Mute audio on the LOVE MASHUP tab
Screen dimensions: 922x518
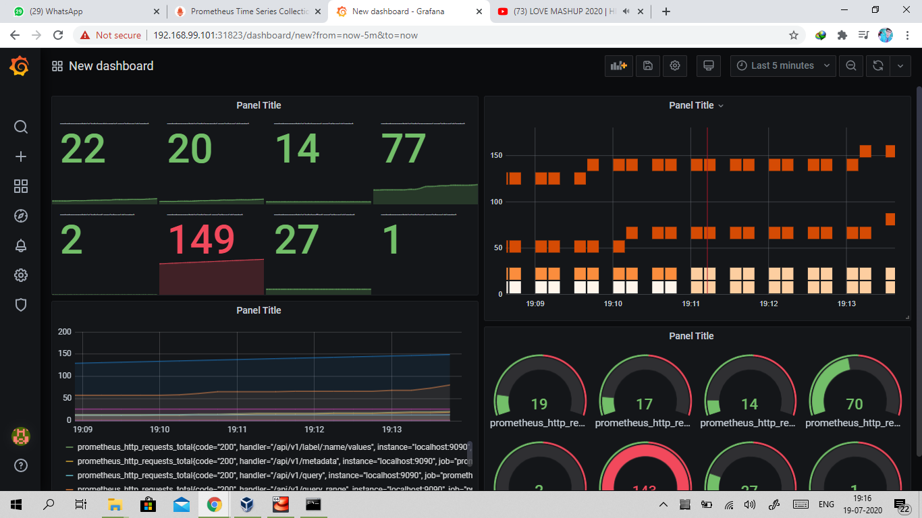[624, 11]
